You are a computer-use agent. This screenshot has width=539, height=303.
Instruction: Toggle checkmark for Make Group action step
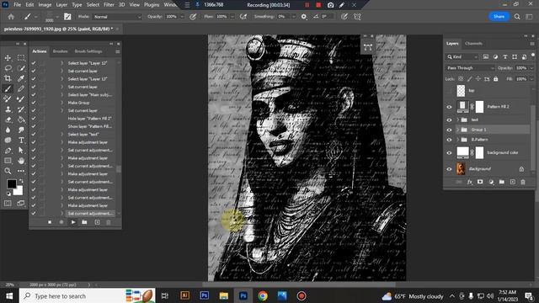34,103
